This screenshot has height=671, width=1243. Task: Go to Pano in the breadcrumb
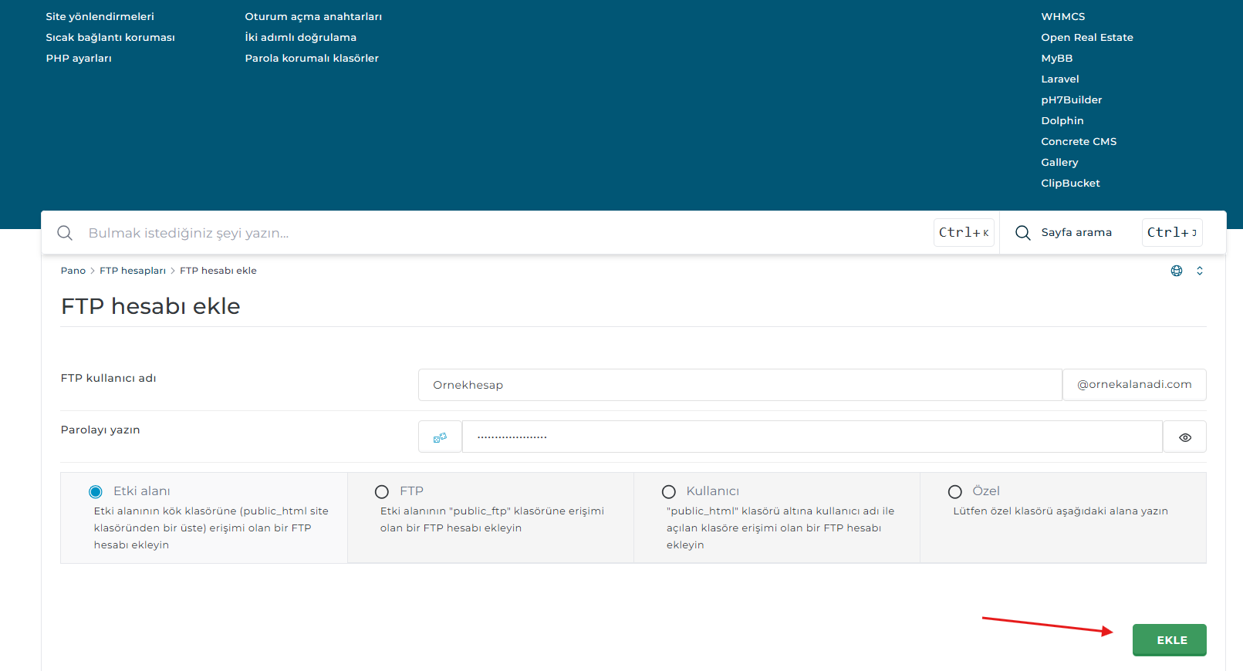pos(73,271)
